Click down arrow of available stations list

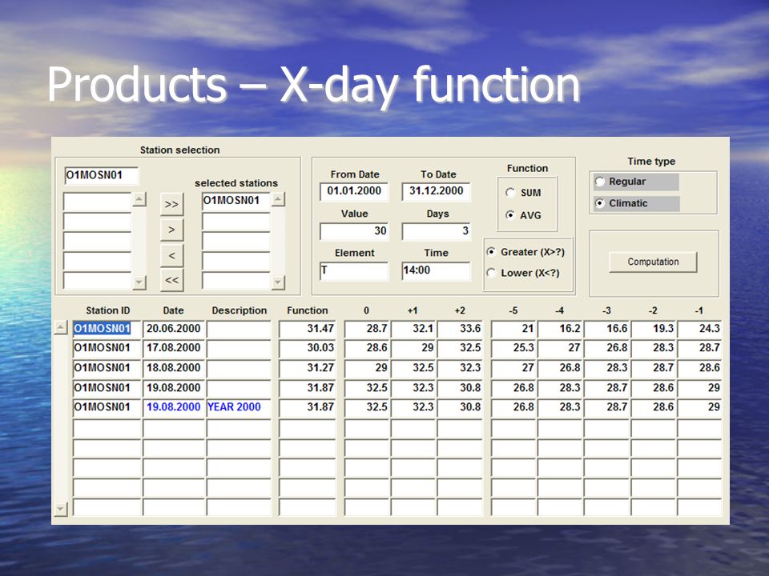tap(139, 282)
